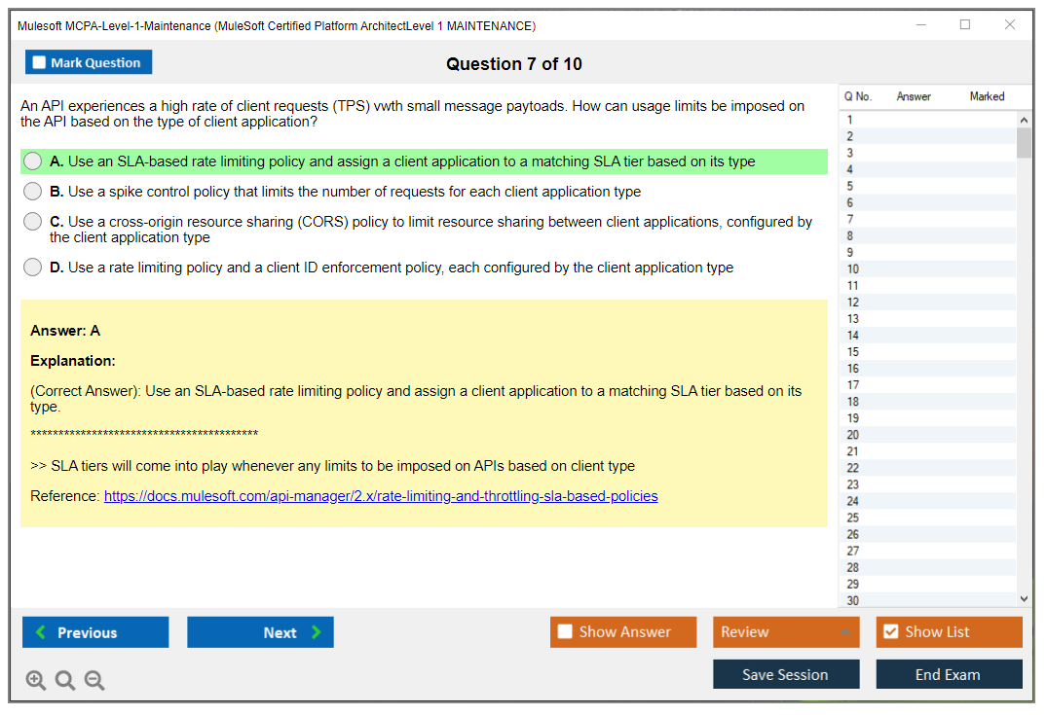The image size is (1047, 715).
Task: Uncheck the Show List checkbox
Action: click(890, 632)
